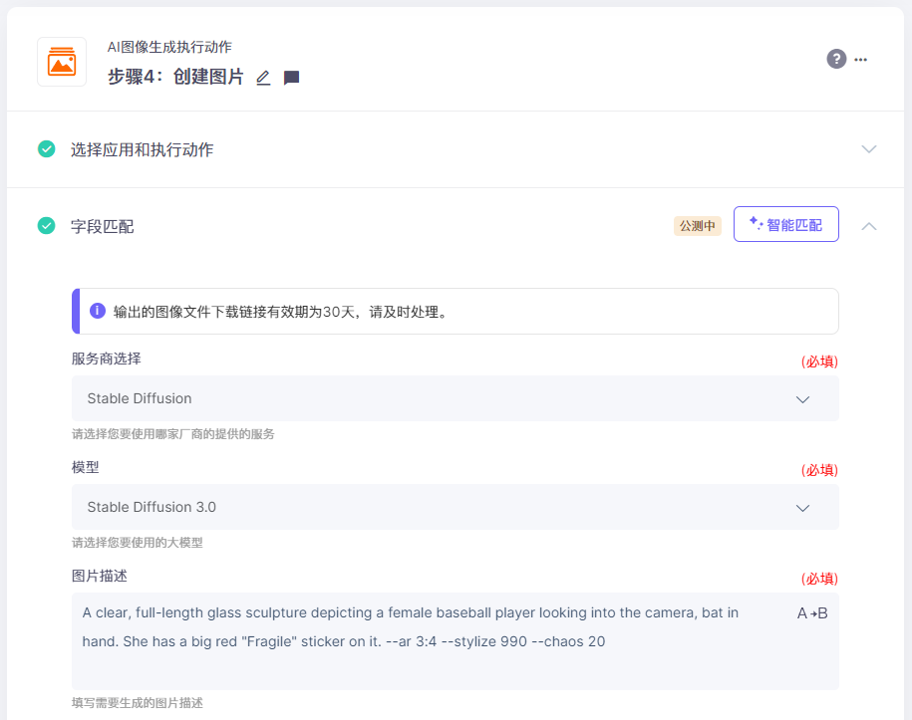The image size is (912, 720).
Task: Click green check beside 字段匹配
Action: (x=47, y=225)
